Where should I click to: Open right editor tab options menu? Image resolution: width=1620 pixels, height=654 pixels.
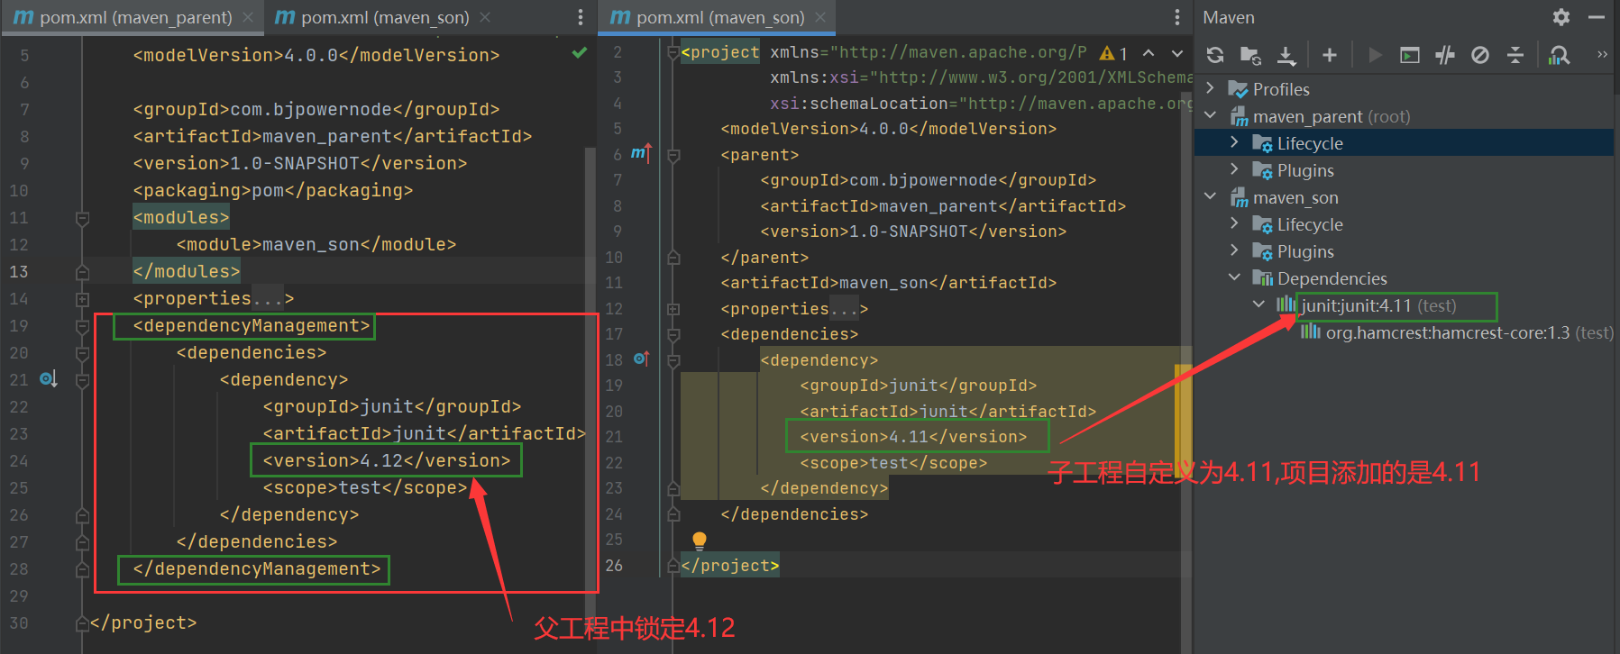(1177, 17)
